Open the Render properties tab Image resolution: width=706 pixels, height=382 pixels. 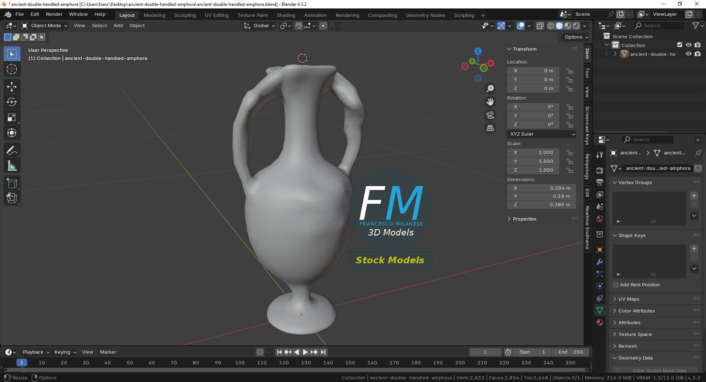(x=600, y=170)
